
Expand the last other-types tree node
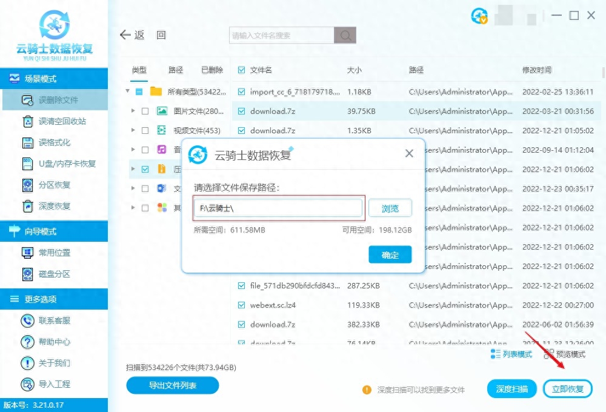coord(133,208)
